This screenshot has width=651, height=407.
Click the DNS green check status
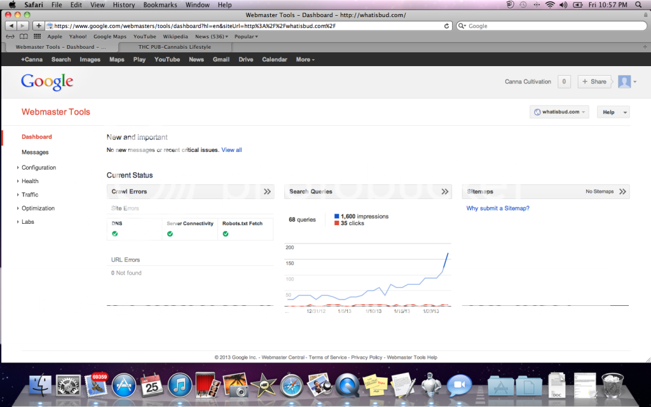tap(114, 234)
